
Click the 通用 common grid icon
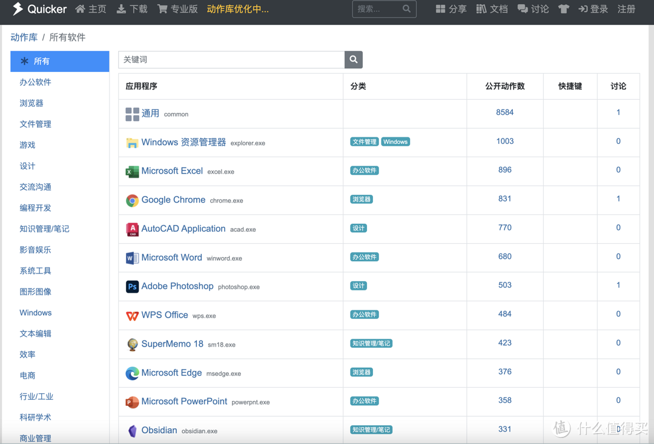[x=132, y=114]
